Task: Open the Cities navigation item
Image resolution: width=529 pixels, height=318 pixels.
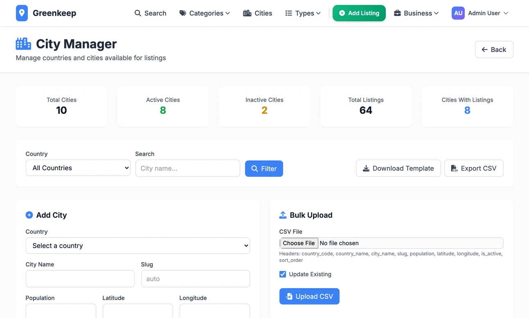Action: [258, 13]
